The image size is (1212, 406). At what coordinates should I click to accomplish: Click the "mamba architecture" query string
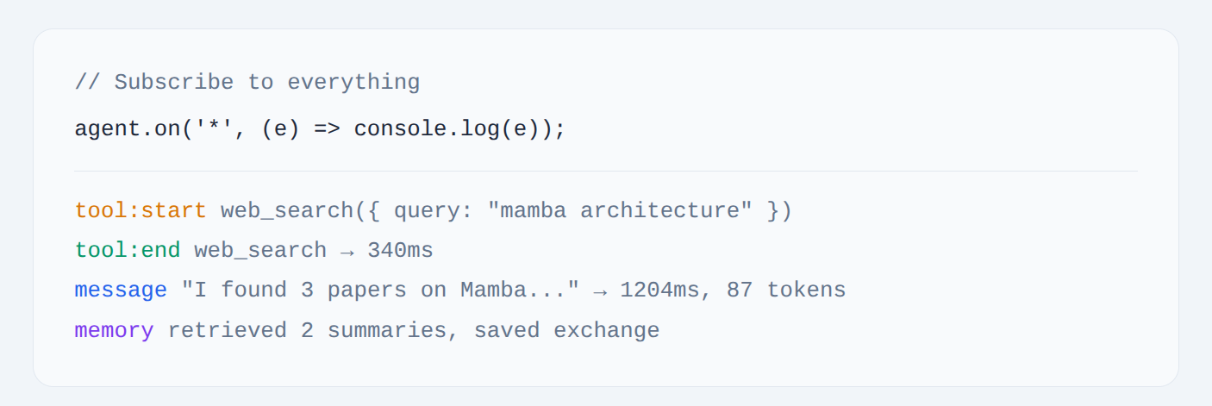coord(620,210)
